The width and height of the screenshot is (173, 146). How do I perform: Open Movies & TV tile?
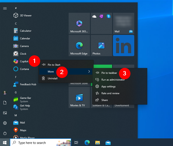pos(79,97)
